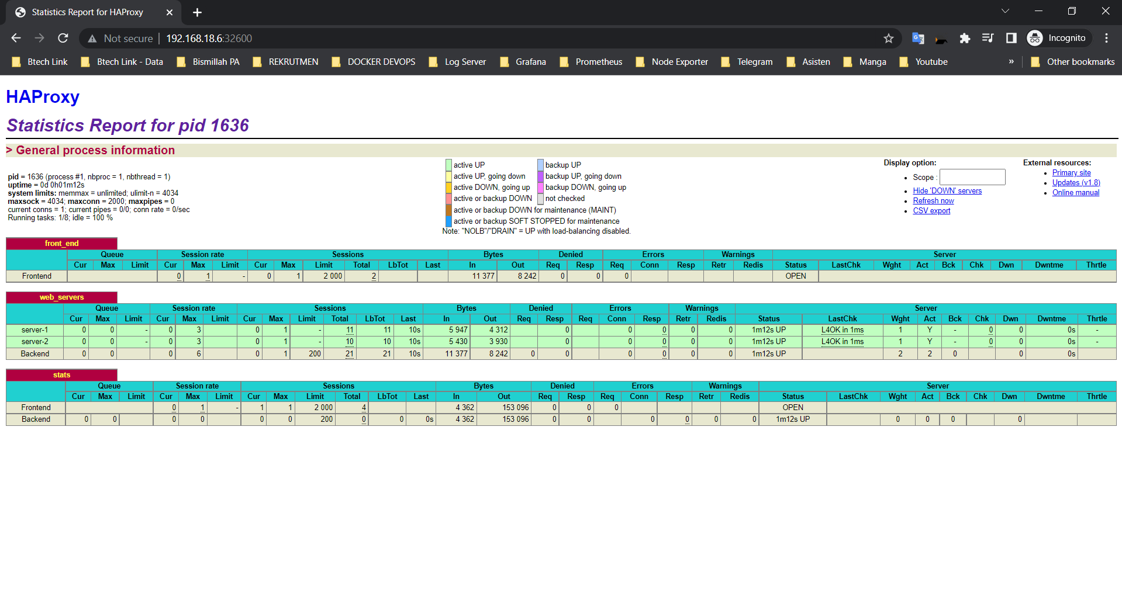Click the active UP legend color swatch
Image resolution: width=1122 pixels, height=600 pixels.
click(x=448, y=165)
